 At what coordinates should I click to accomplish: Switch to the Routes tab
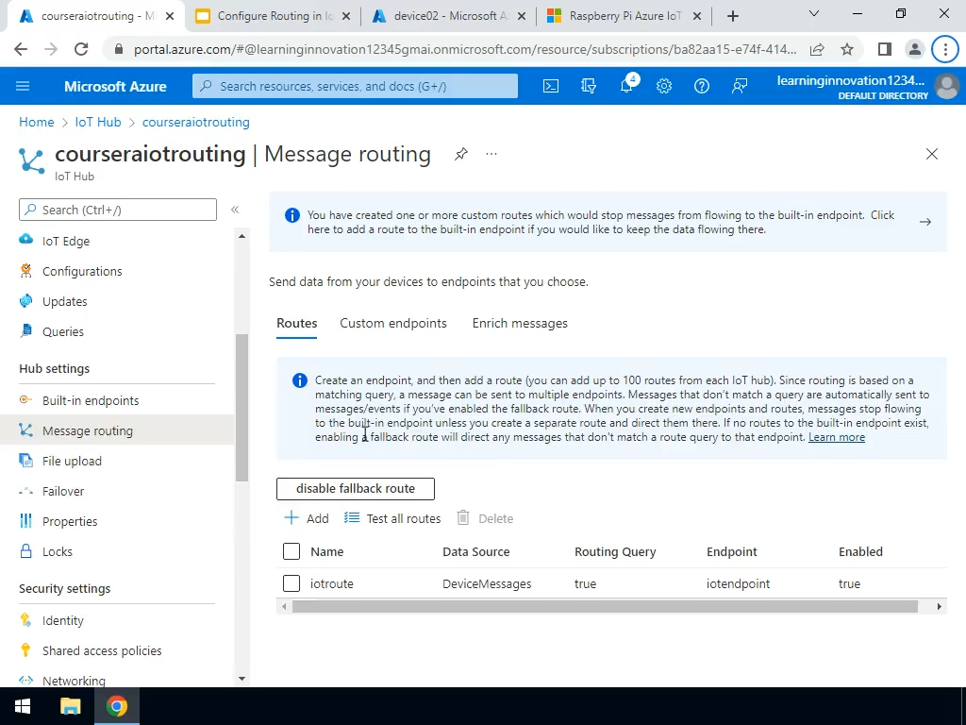297,323
